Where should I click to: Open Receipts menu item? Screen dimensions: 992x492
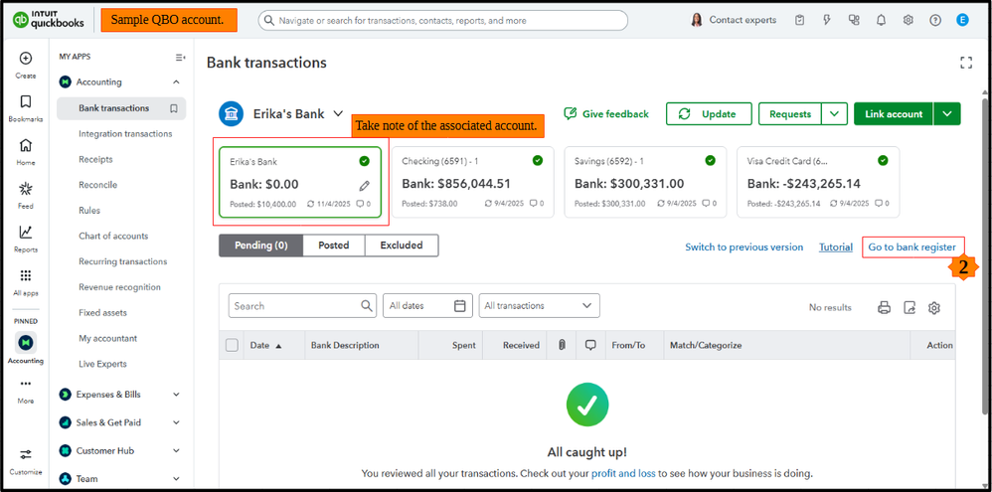95,159
